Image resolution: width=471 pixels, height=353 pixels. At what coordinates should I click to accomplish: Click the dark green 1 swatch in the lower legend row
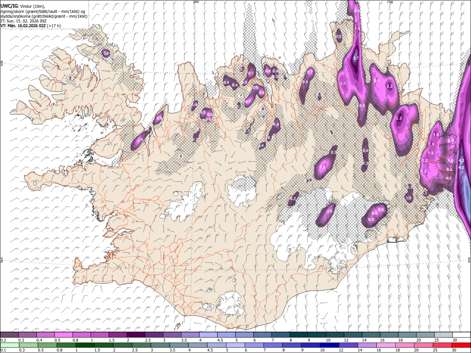[85, 345]
